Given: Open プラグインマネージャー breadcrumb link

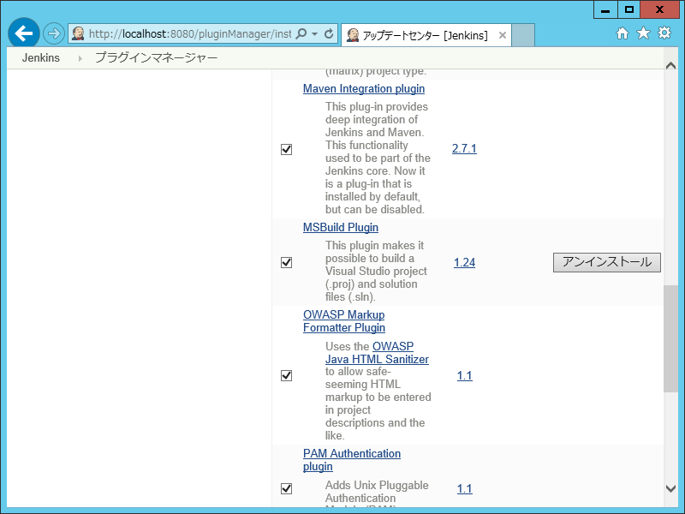Looking at the screenshot, I should click(x=156, y=57).
